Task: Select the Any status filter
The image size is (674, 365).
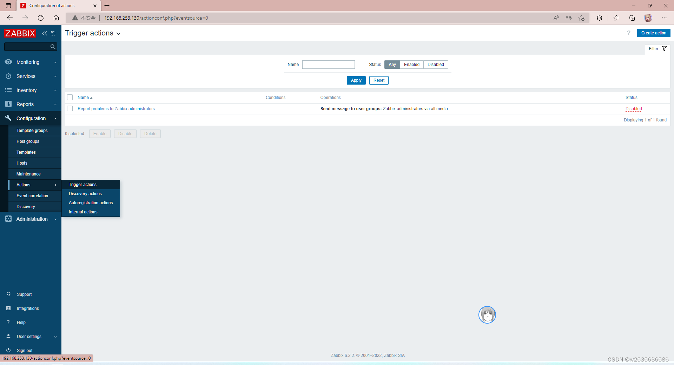Action: [x=392, y=65]
